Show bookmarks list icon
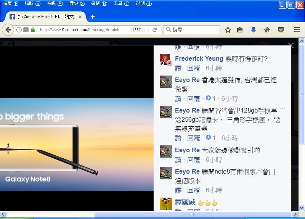Viewport: 305px width, 219px height. [x=240, y=30]
